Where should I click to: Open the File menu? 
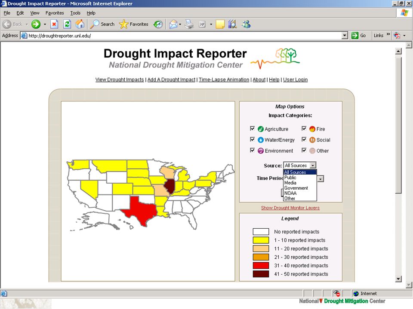point(7,13)
